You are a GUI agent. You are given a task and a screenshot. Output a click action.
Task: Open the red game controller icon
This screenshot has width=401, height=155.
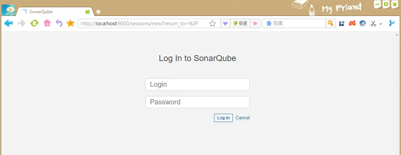[x=352, y=24]
